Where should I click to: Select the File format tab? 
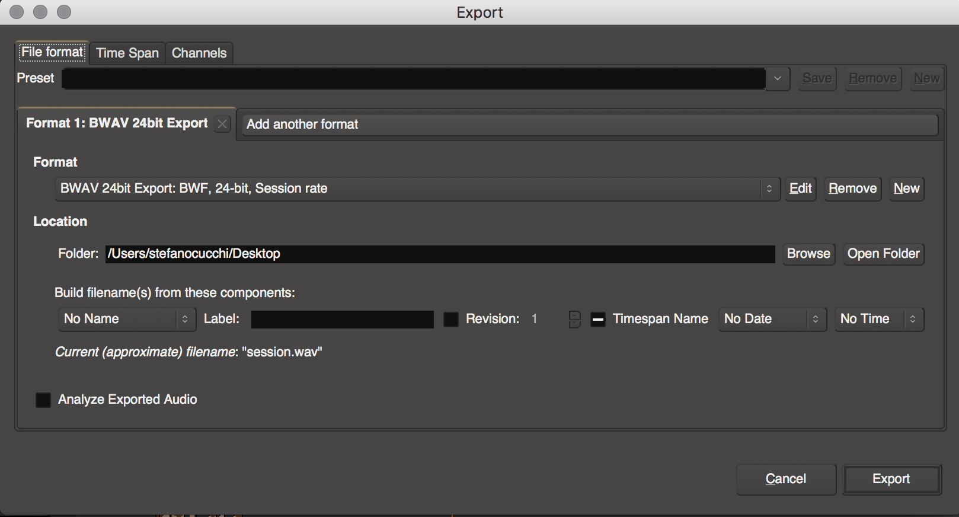pyautogui.click(x=52, y=52)
